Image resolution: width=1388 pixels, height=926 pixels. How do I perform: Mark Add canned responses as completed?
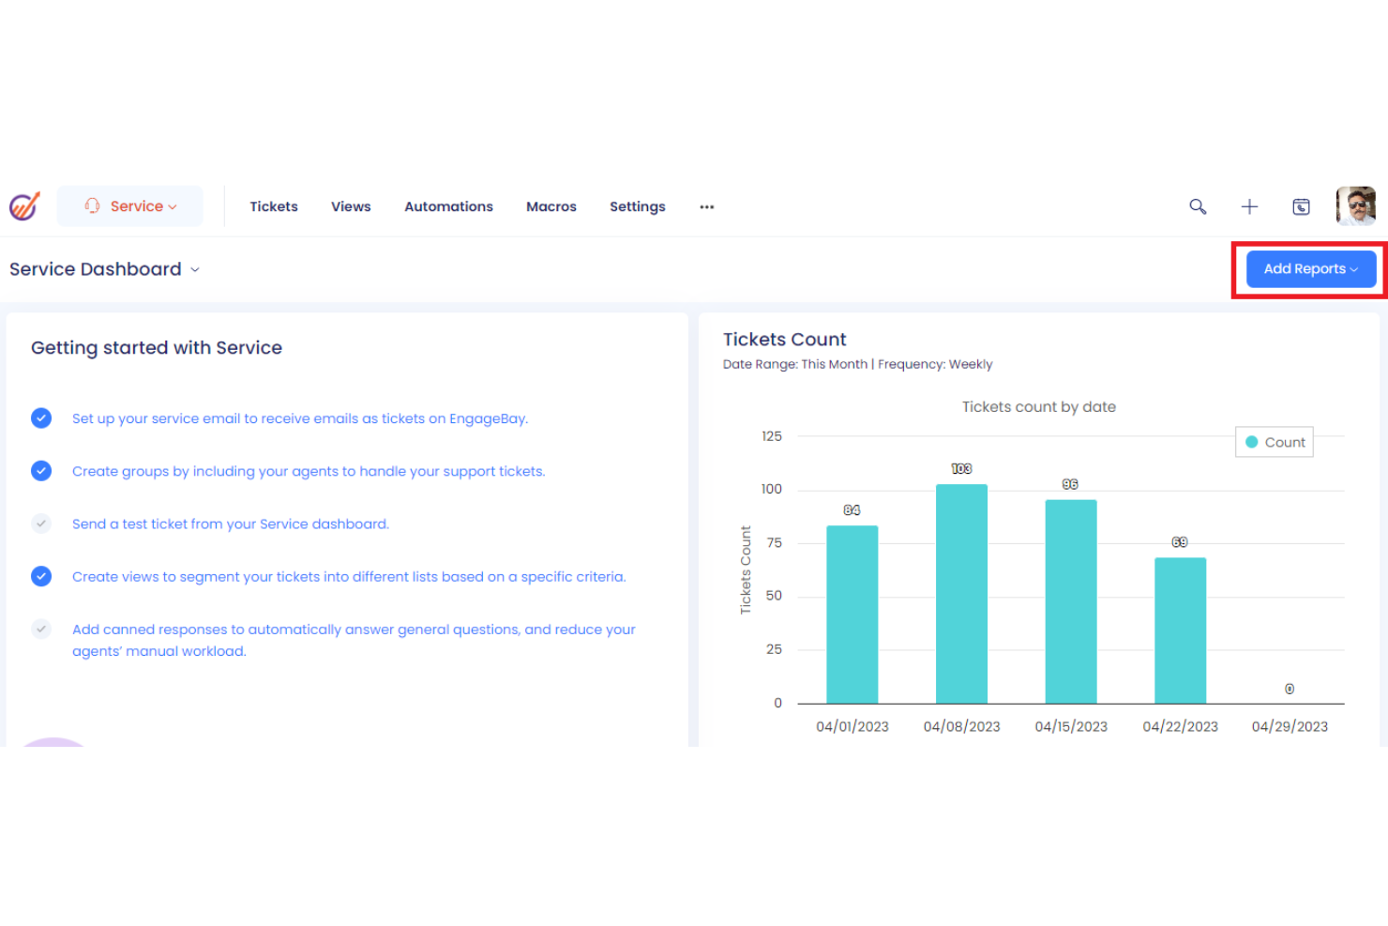tap(41, 629)
